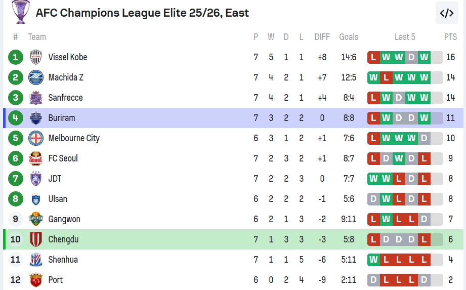The image size is (466, 290).
Task: Click the embed code icon button
Action: (x=447, y=13)
